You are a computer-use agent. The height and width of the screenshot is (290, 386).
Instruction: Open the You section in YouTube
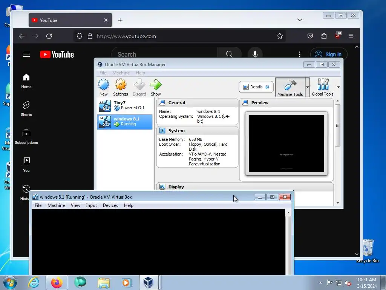pos(26,165)
